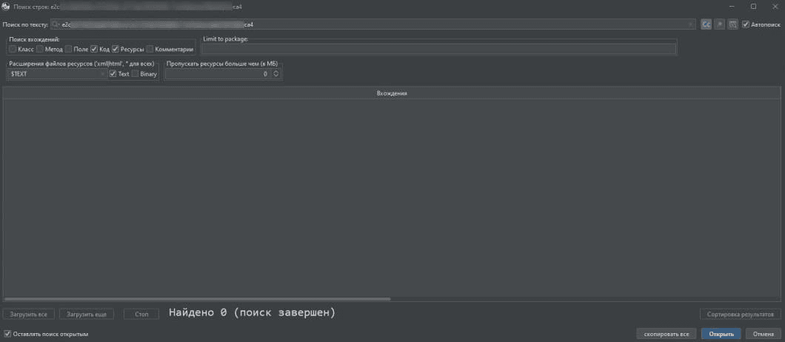Screen dimensions: 785x342
Task: Click the jadx app icon in title bar
Action: pos(6,6)
